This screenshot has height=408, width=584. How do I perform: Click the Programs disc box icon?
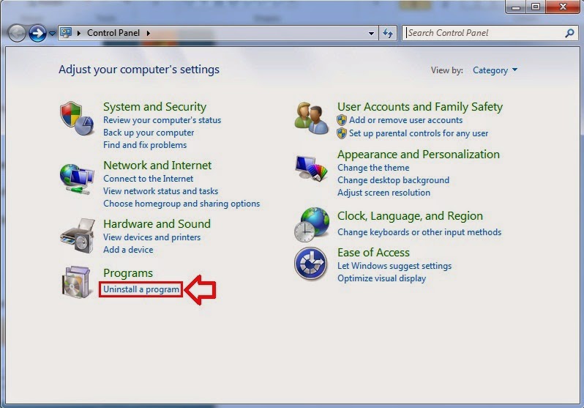pos(76,282)
